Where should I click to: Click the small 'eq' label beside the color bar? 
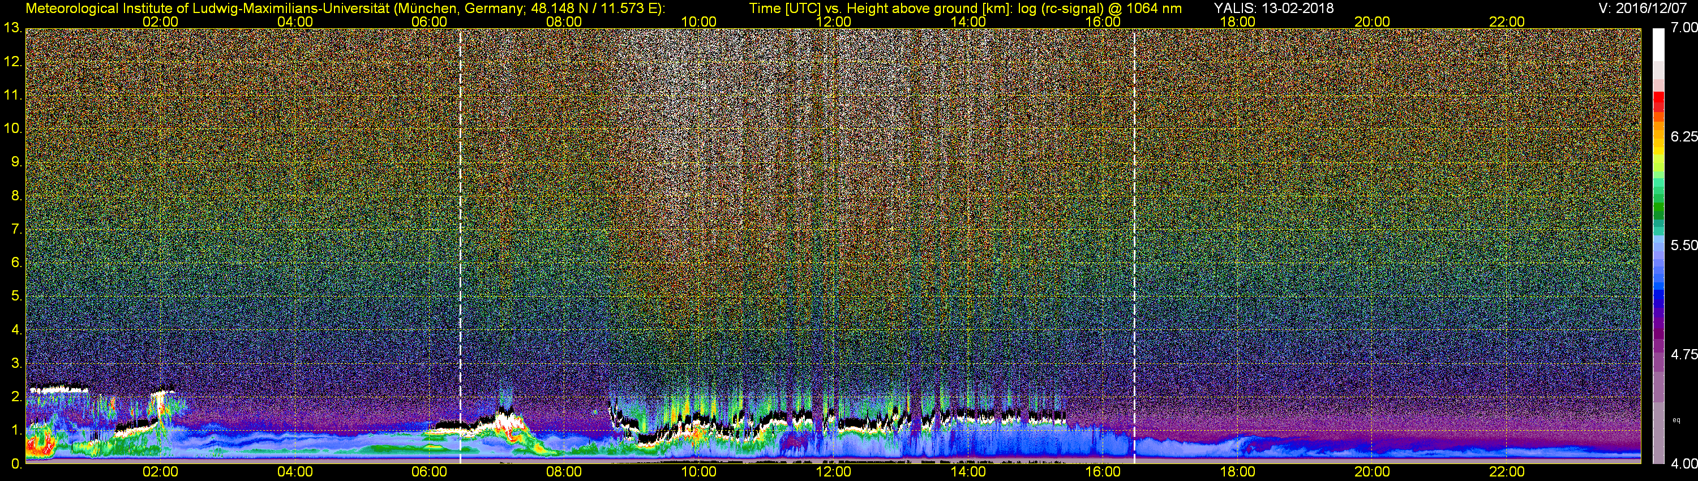[1676, 420]
